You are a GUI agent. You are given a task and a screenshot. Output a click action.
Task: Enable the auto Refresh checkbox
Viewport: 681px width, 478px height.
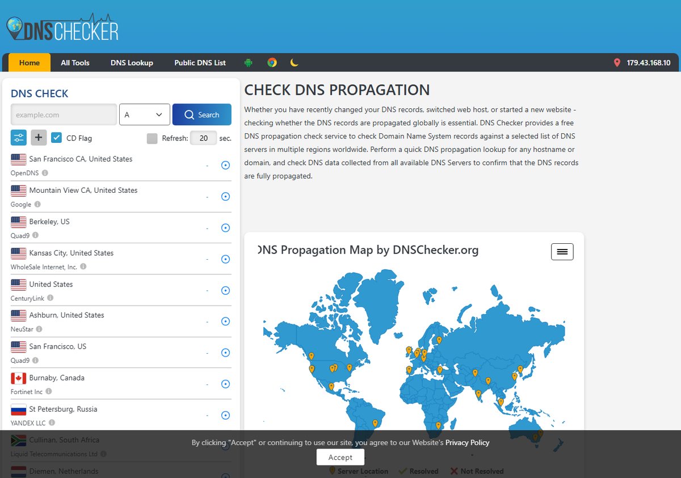point(152,138)
